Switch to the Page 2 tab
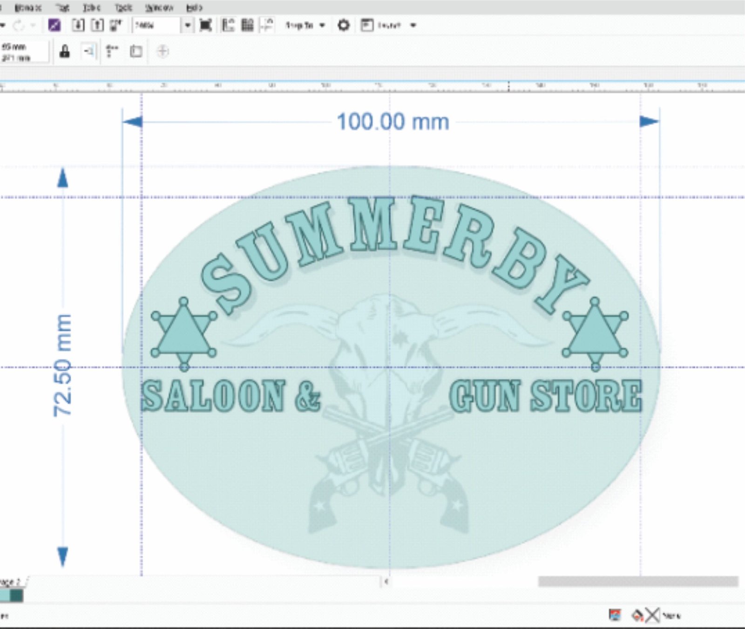Viewport: 745px width, 629px height. (x=11, y=582)
